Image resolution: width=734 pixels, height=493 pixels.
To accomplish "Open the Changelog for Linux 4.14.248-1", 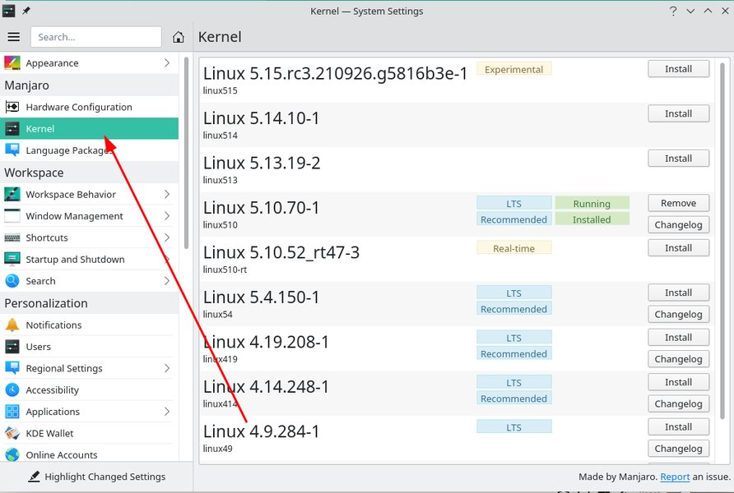I will (678, 403).
